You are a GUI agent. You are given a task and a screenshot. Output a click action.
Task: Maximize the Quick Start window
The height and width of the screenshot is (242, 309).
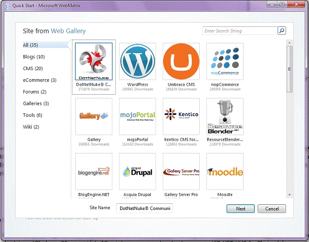[x=282, y=4]
